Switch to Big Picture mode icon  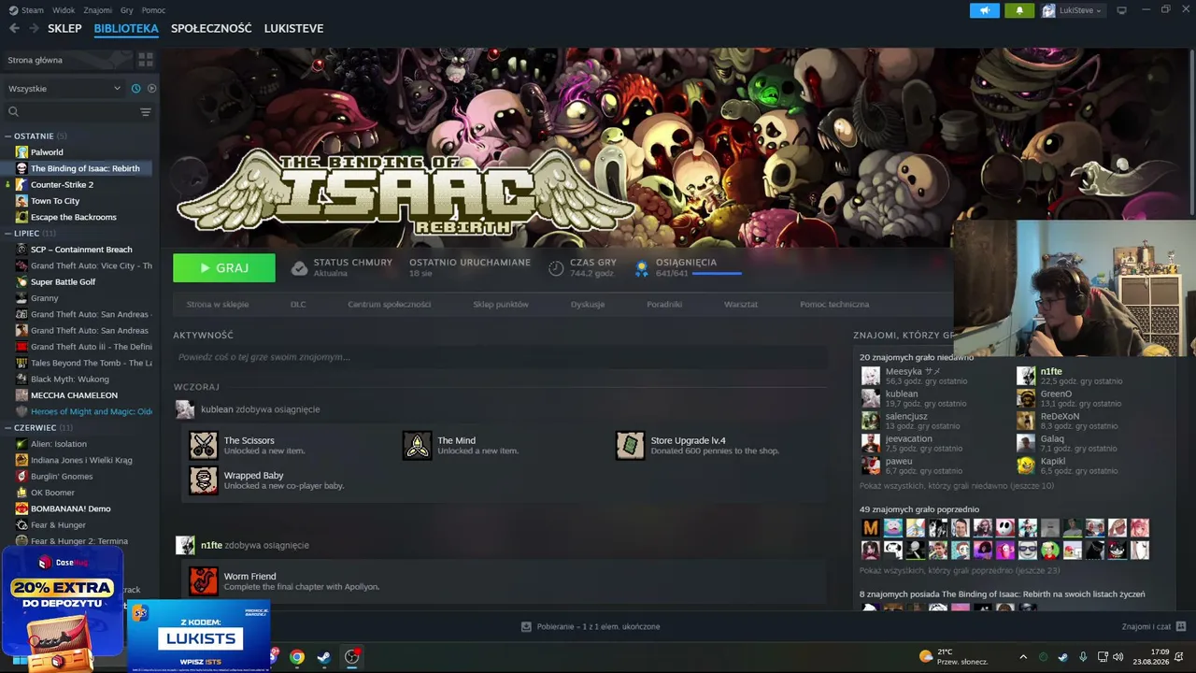click(1121, 10)
